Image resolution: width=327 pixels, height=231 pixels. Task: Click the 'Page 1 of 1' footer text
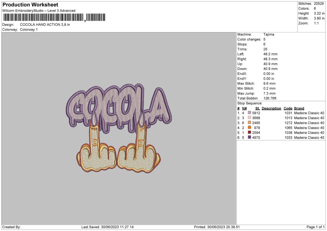(316, 227)
